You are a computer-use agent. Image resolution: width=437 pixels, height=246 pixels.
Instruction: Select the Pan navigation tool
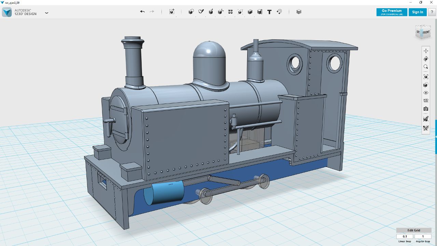pos(426,51)
